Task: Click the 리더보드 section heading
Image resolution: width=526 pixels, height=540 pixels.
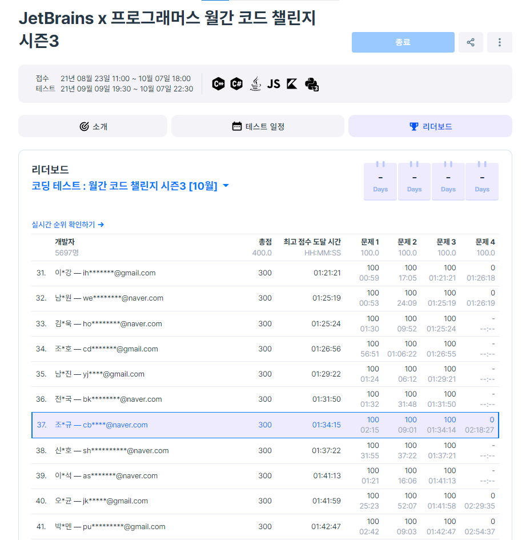Action: [x=50, y=170]
